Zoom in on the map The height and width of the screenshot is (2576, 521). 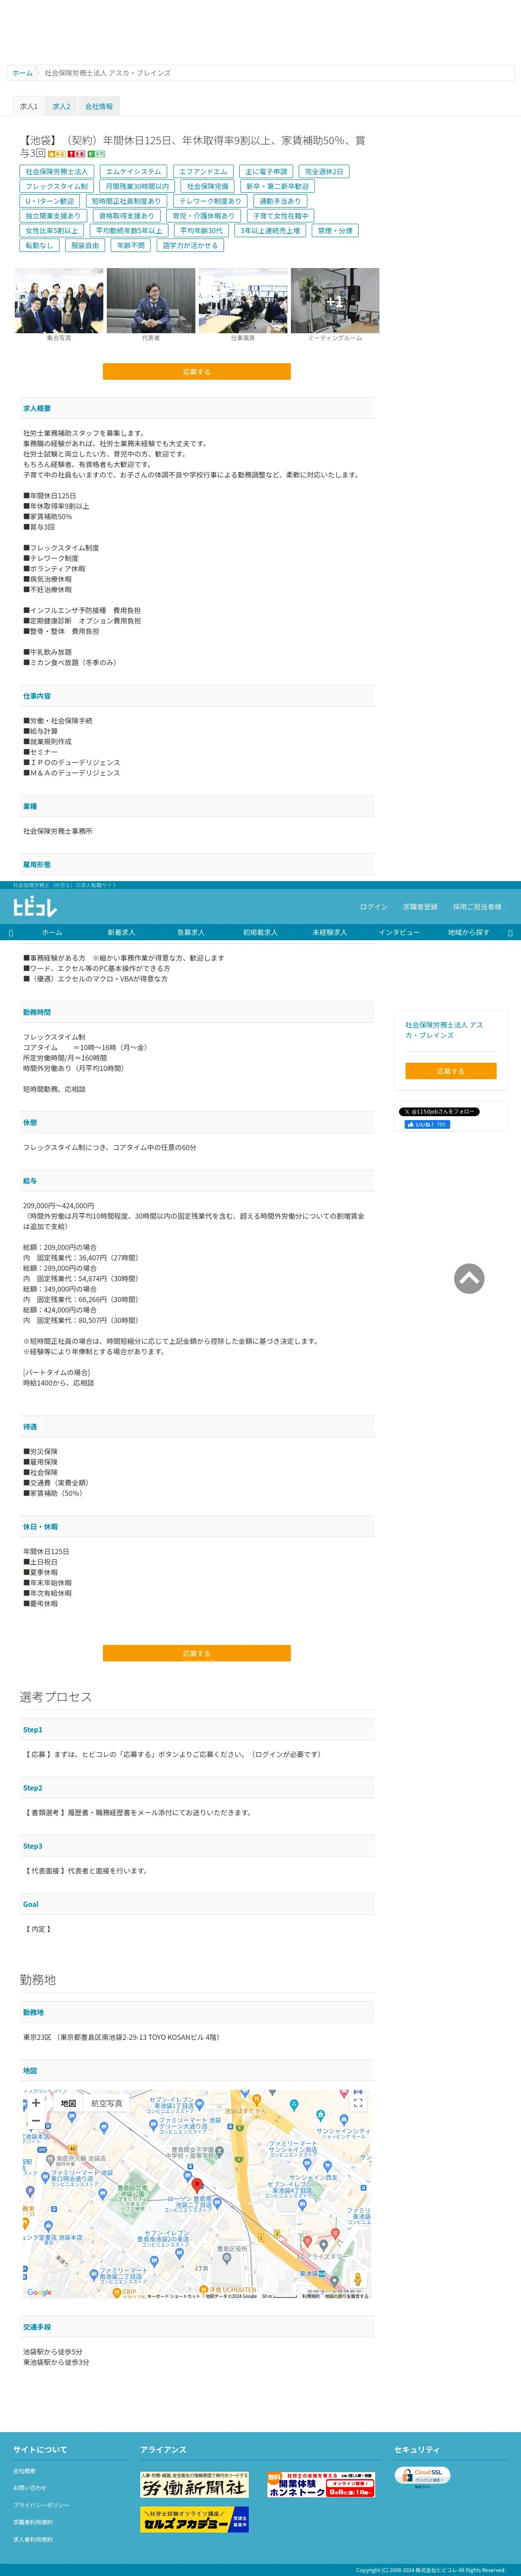tap(36, 2103)
